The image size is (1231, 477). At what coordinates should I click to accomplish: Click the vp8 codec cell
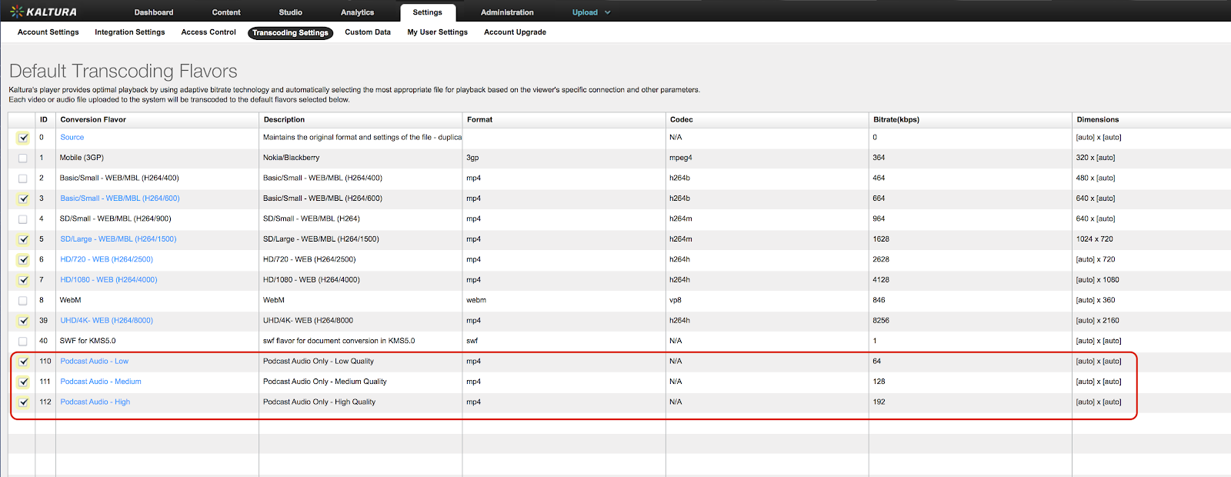coord(676,300)
